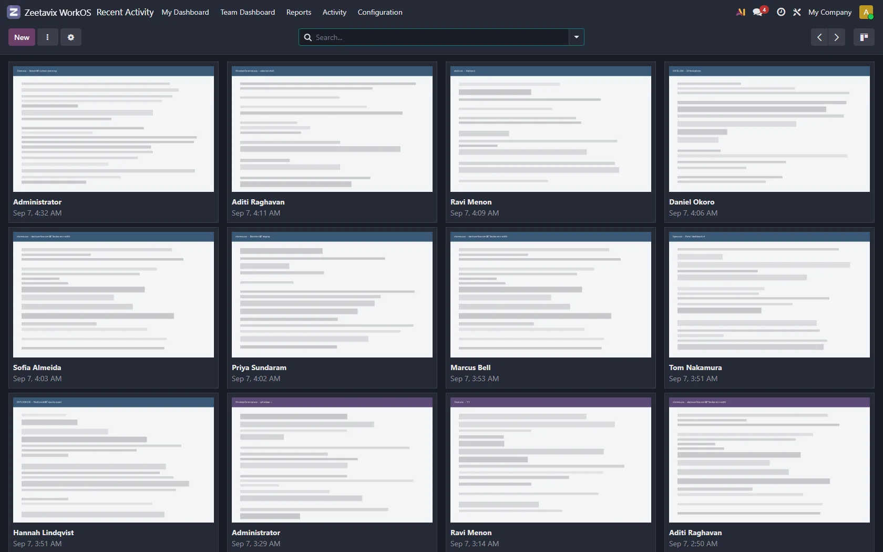Open the Configuration menu
The image size is (883, 552).
click(380, 12)
